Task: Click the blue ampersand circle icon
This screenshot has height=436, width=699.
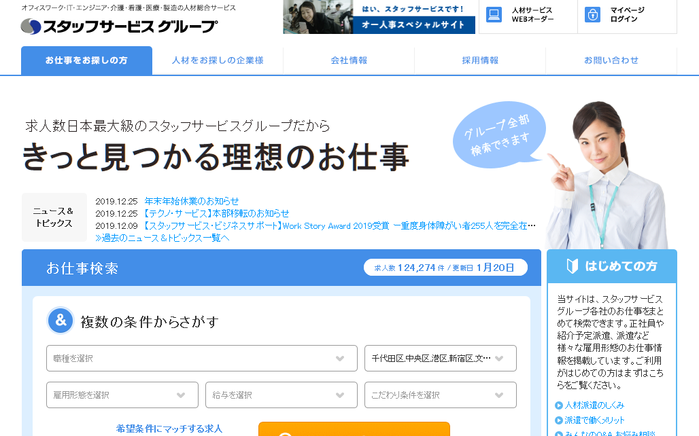Action: [x=61, y=321]
